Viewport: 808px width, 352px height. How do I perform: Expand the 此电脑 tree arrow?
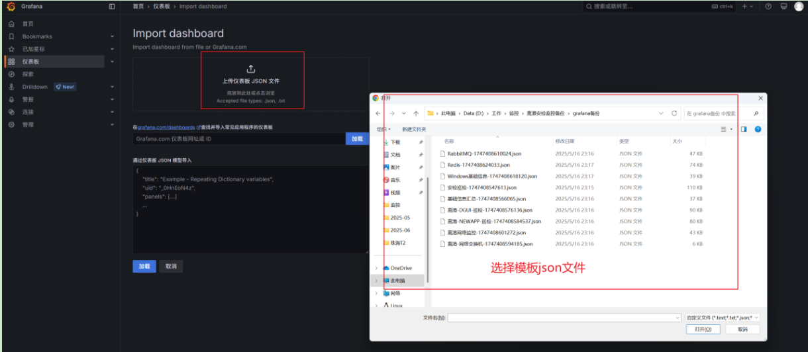[376, 281]
